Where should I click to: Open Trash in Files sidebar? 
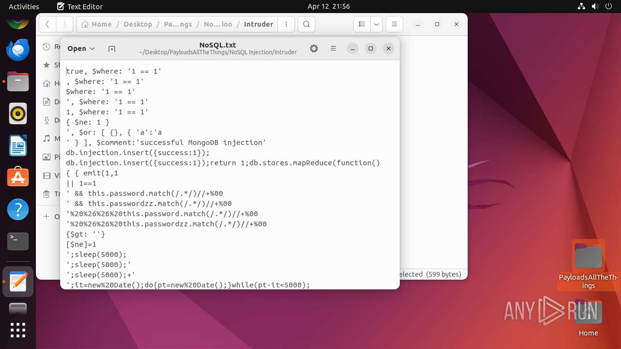click(51, 194)
